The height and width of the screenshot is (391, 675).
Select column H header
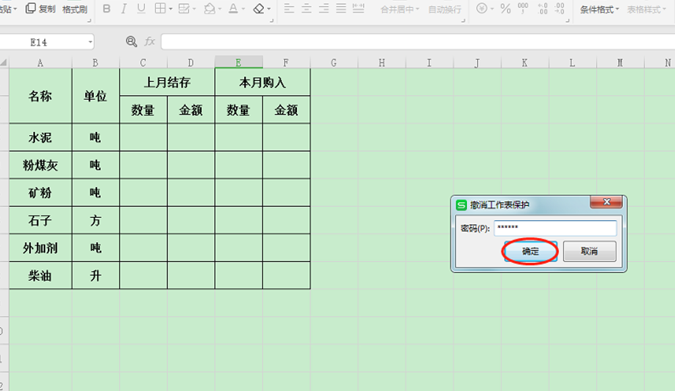[x=382, y=63]
